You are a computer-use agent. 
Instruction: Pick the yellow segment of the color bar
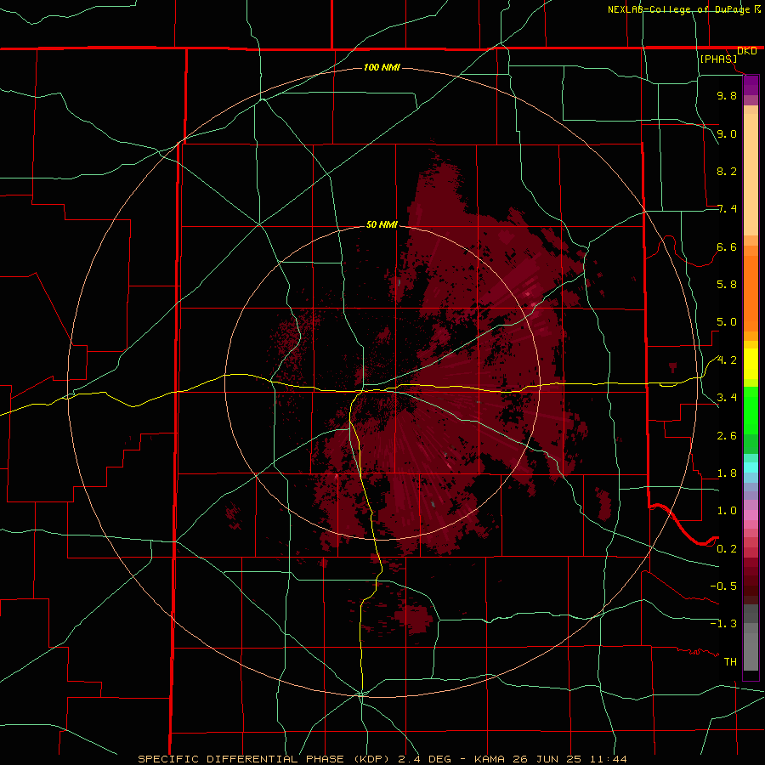751,364
